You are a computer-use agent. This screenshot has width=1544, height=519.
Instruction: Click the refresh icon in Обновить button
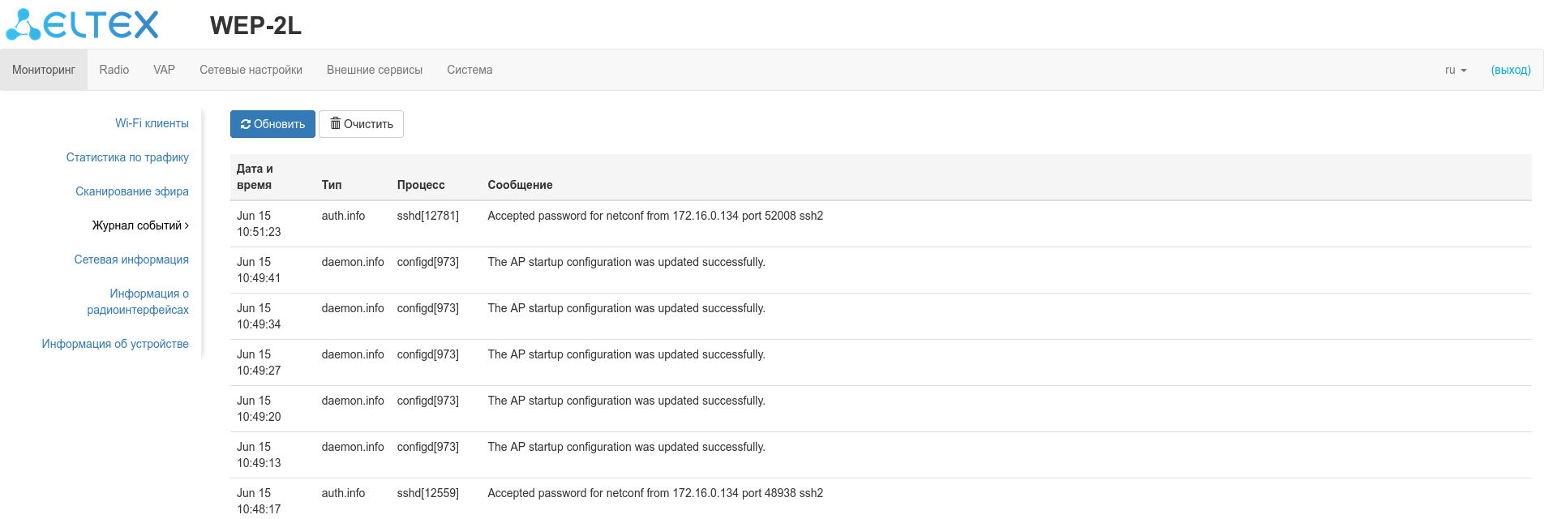(246, 124)
